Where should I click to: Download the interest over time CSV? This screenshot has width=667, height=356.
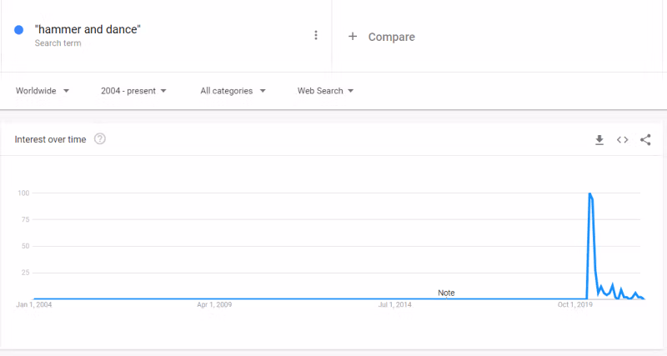(x=599, y=140)
